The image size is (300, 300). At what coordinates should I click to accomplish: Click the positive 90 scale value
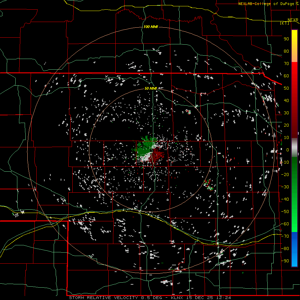(286, 39)
